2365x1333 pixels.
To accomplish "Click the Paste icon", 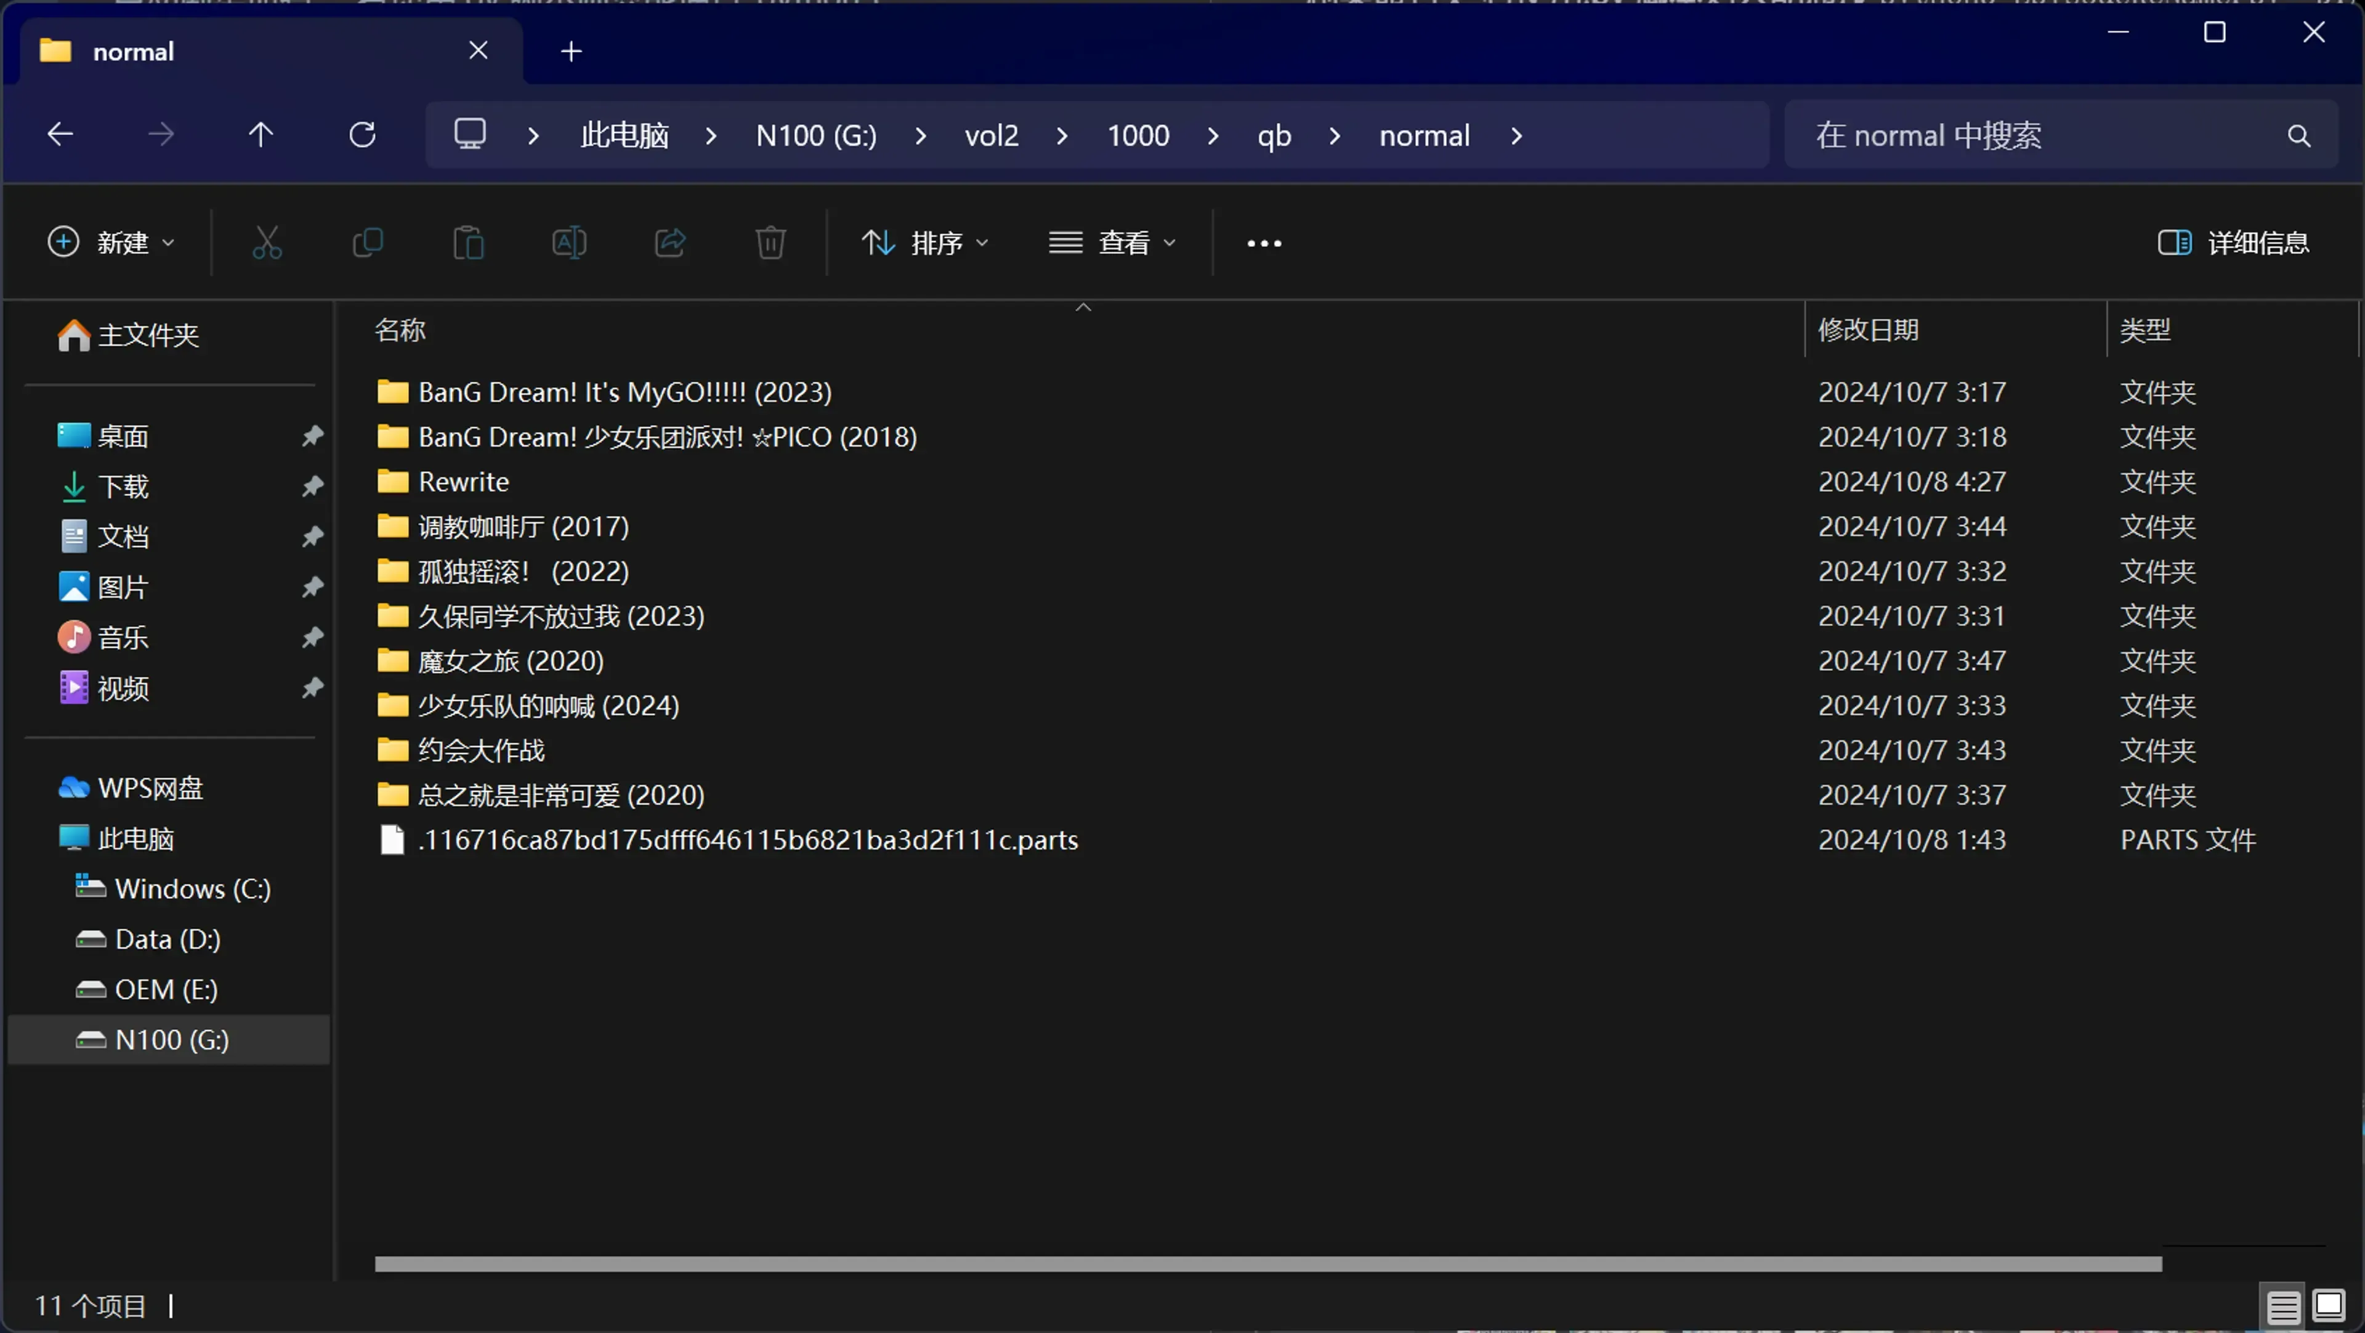I will (469, 241).
